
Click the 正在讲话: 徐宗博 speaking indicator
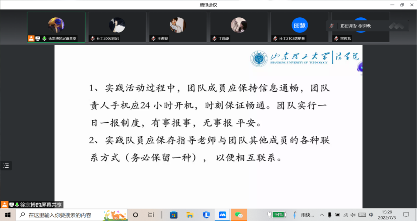[367, 26]
